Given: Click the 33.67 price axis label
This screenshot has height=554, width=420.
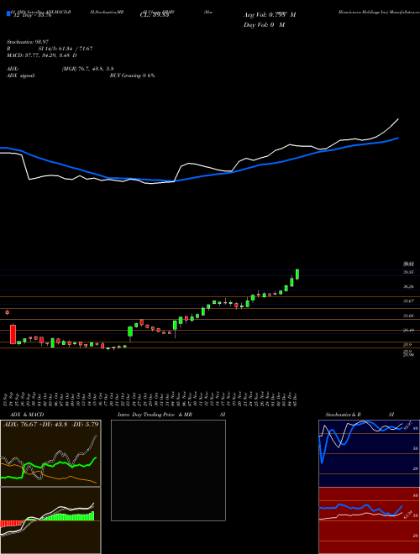Looking at the screenshot, I should pos(409,301).
